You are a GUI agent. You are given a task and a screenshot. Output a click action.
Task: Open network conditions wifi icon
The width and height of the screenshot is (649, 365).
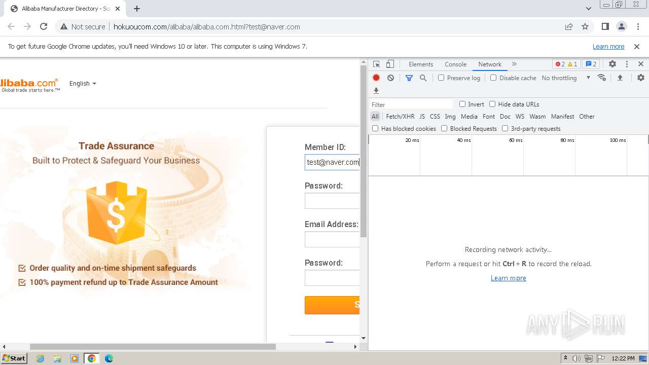pyautogui.click(x=602, y=78)
